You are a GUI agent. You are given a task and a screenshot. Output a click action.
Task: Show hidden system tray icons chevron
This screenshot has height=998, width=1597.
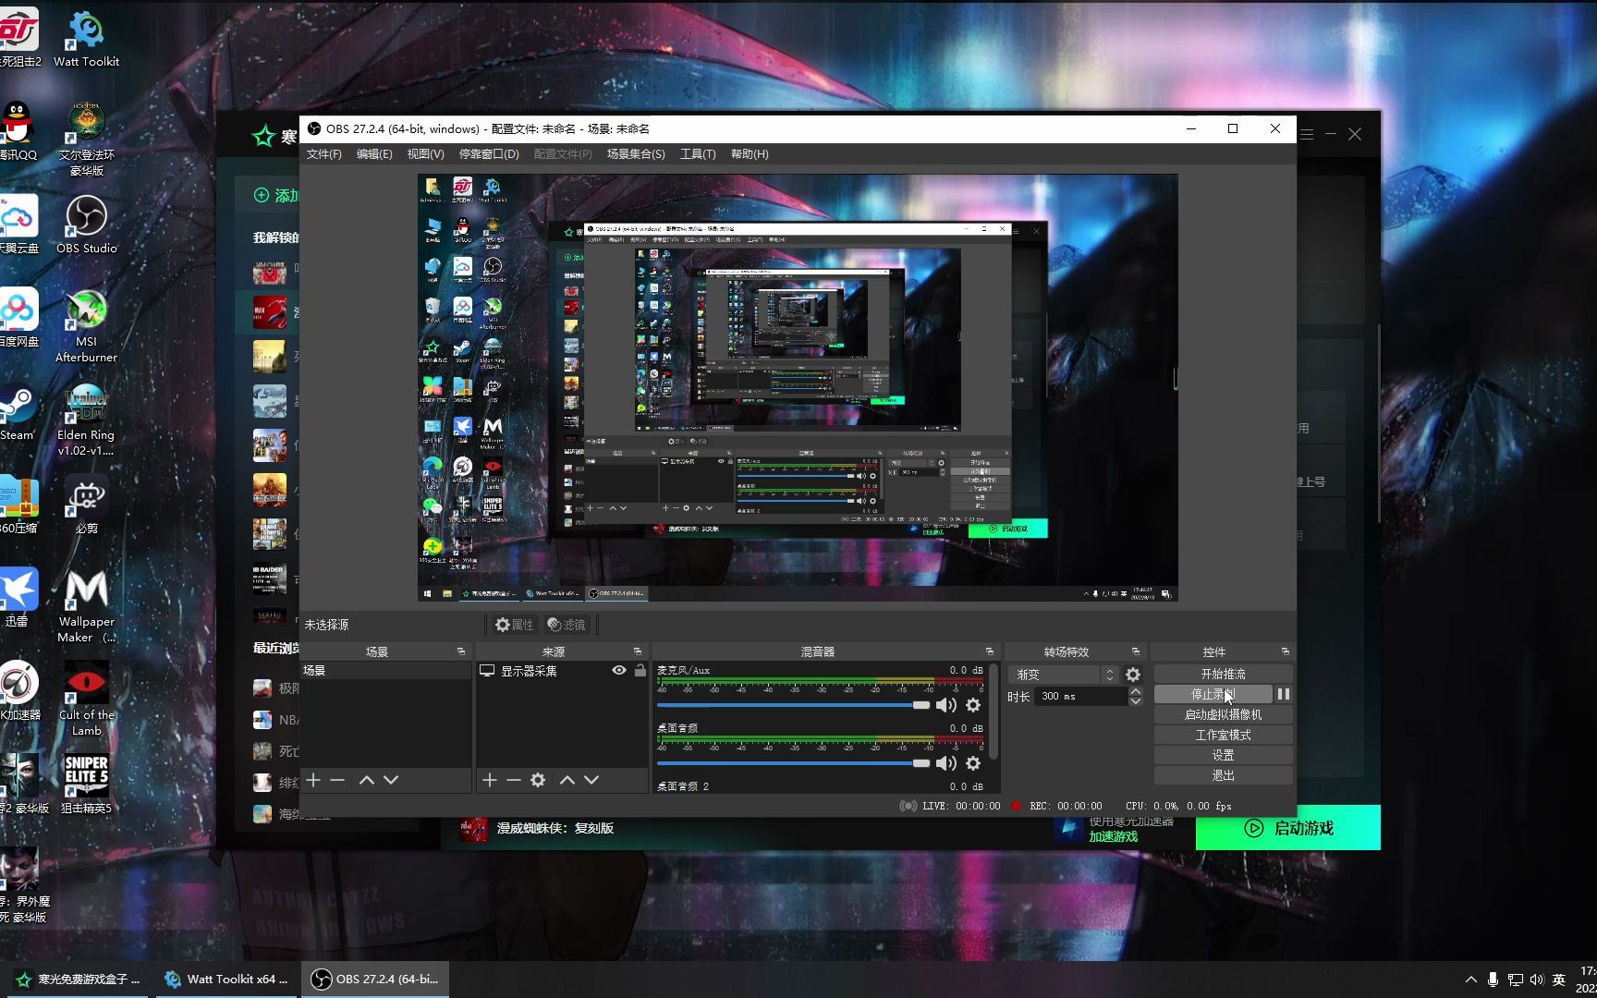click(1470, 980)
